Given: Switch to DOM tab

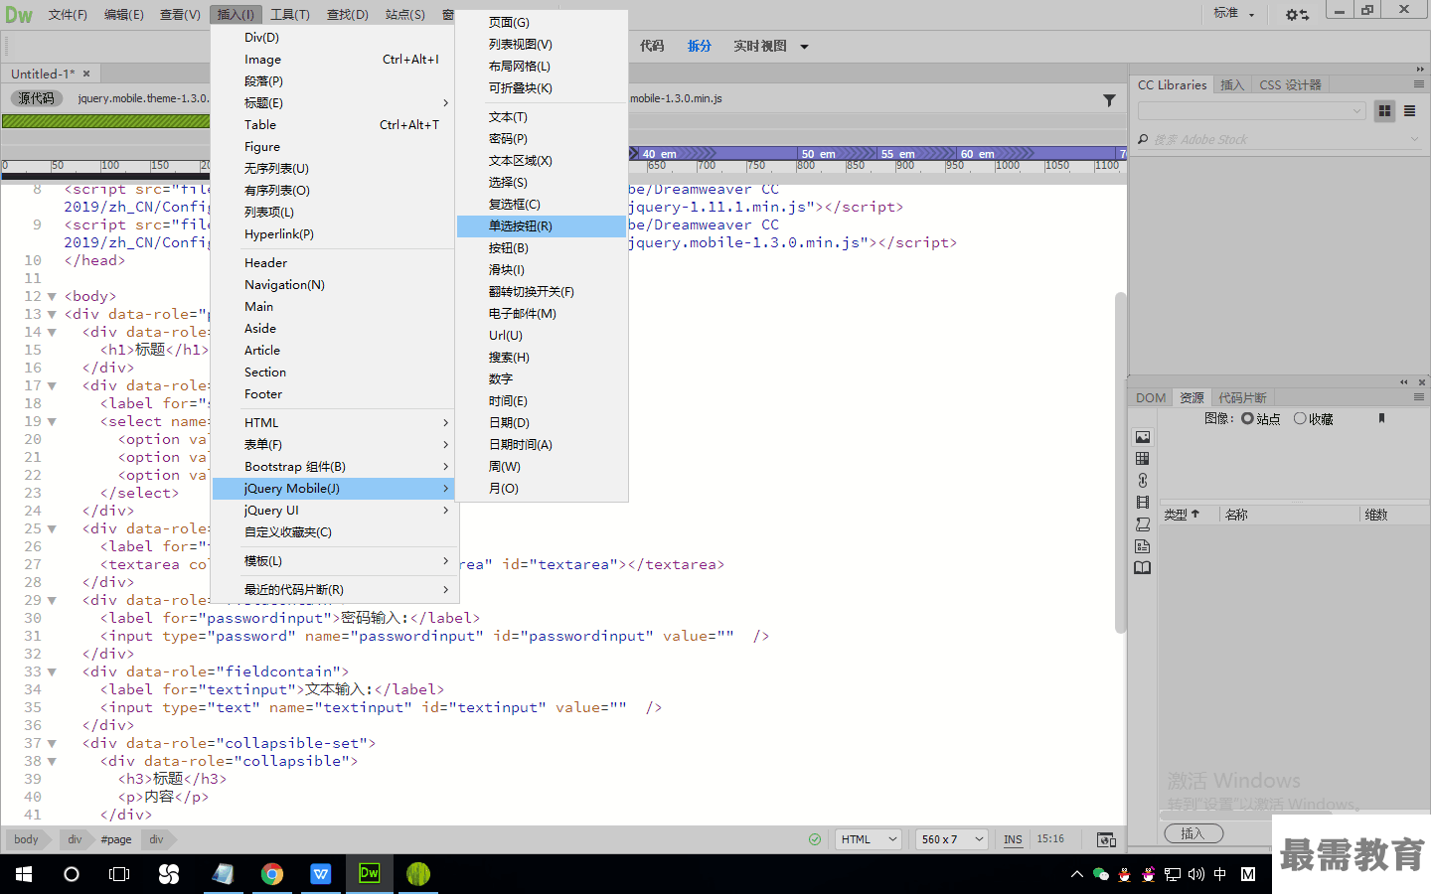Looking at the screenshot, I should click(1151, 397).
